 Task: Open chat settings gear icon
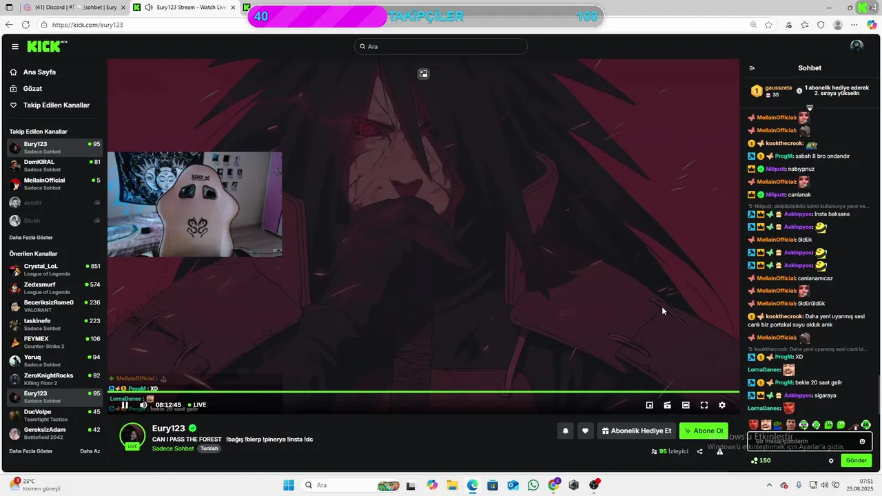(x=831, y=461)
